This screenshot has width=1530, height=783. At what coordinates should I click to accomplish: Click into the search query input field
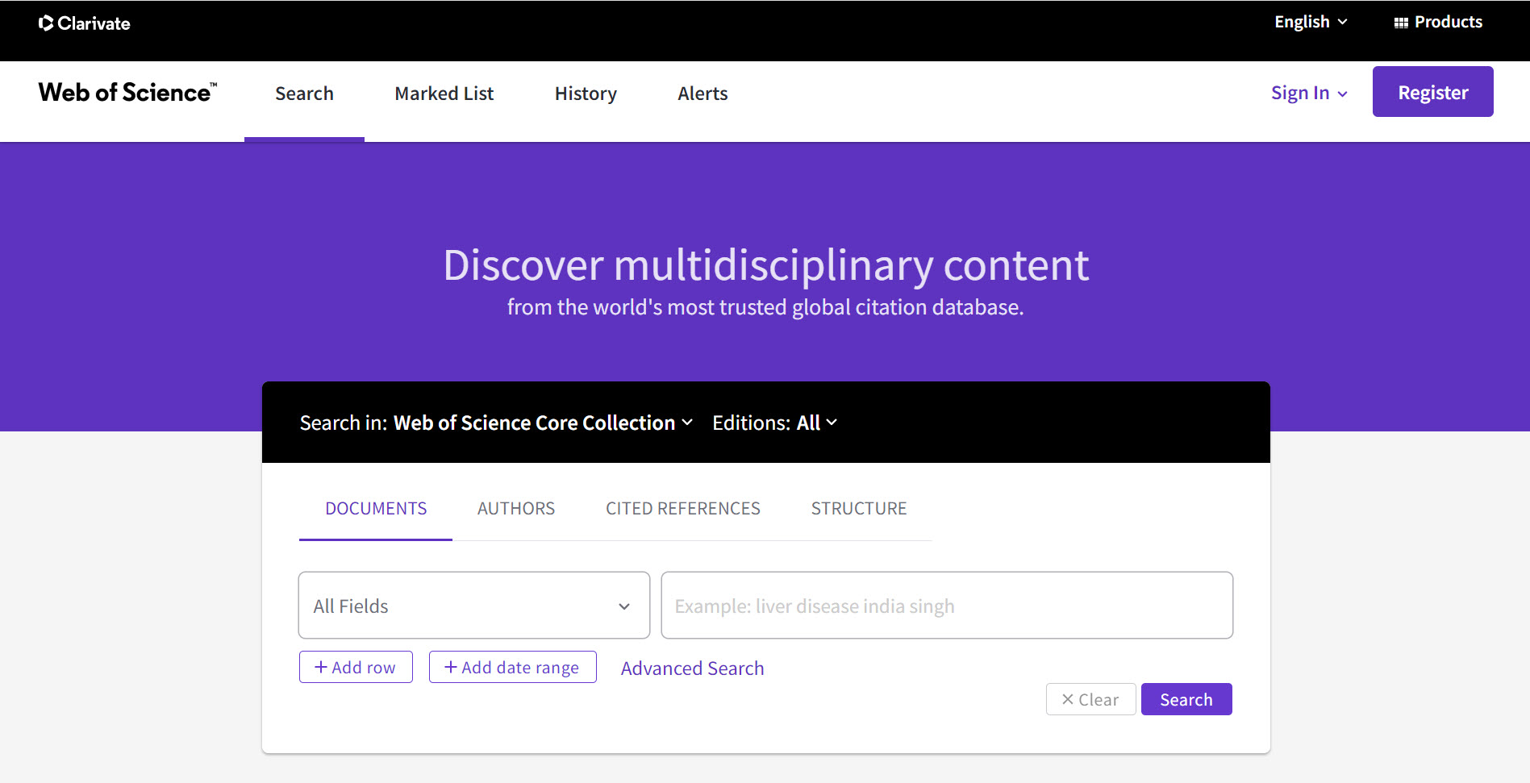point(947,606)
